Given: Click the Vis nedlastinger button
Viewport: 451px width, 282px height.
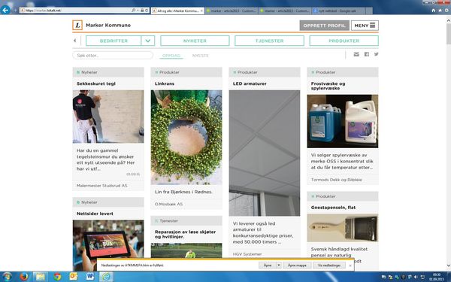Looking at the screenshot, I should (329, 265).
